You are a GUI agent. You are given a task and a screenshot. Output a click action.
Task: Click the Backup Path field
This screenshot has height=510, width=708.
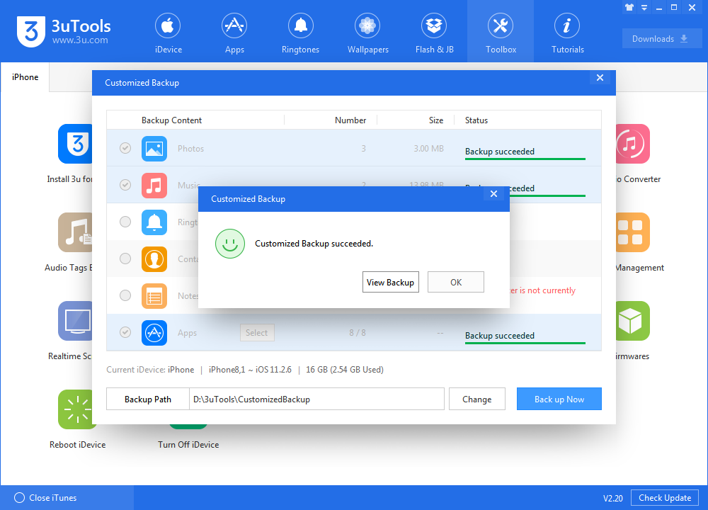tap(316, 399)
